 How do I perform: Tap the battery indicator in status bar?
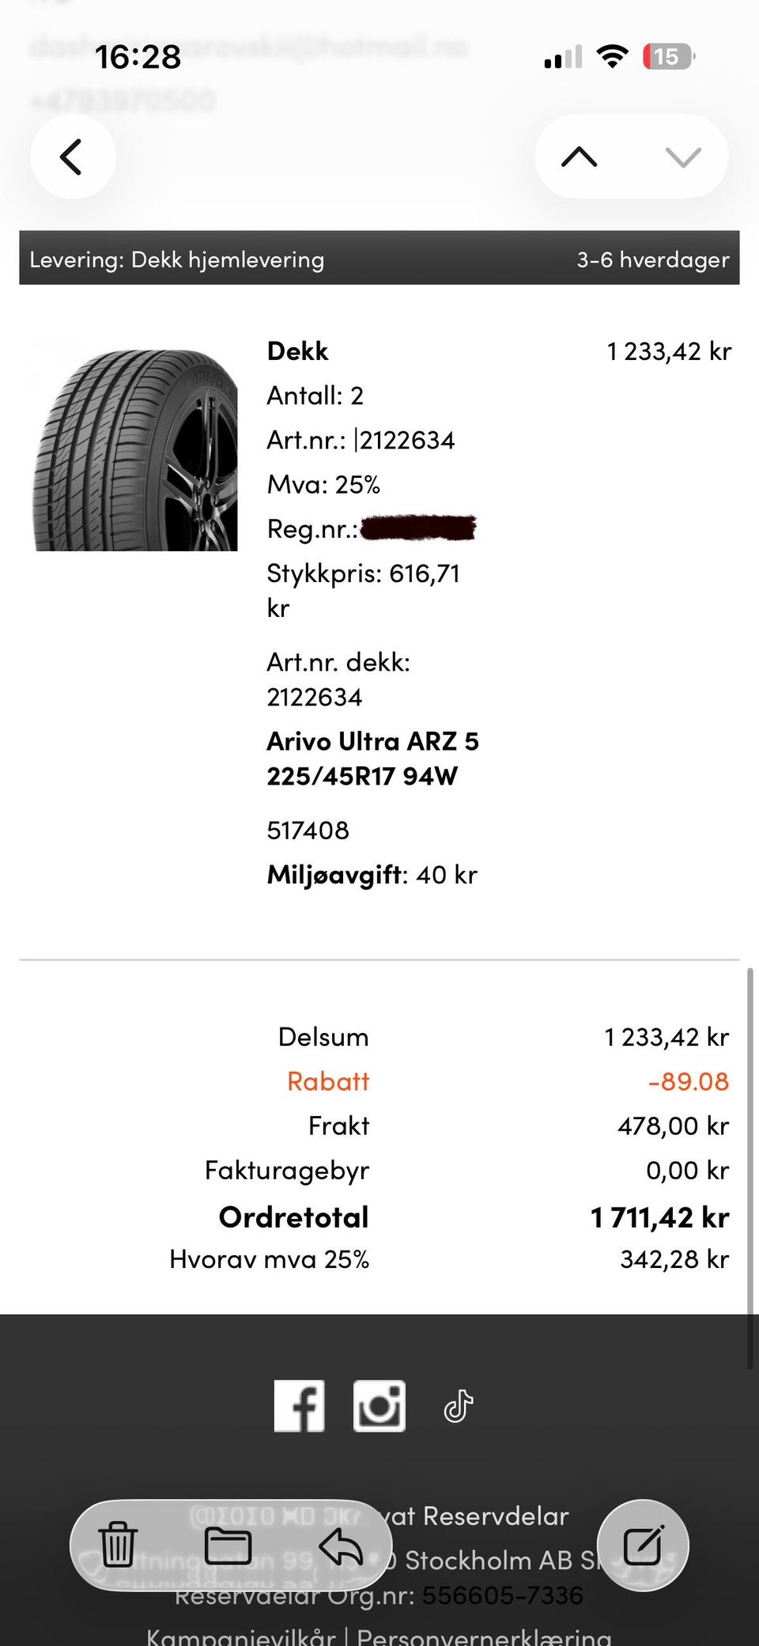pyautogui.click(x=668, y=57)
